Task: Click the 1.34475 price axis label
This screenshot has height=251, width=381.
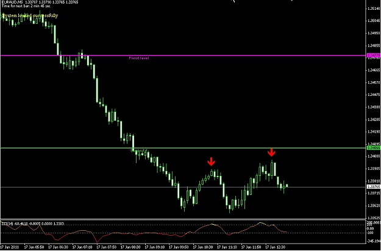Action: point(374,95)
